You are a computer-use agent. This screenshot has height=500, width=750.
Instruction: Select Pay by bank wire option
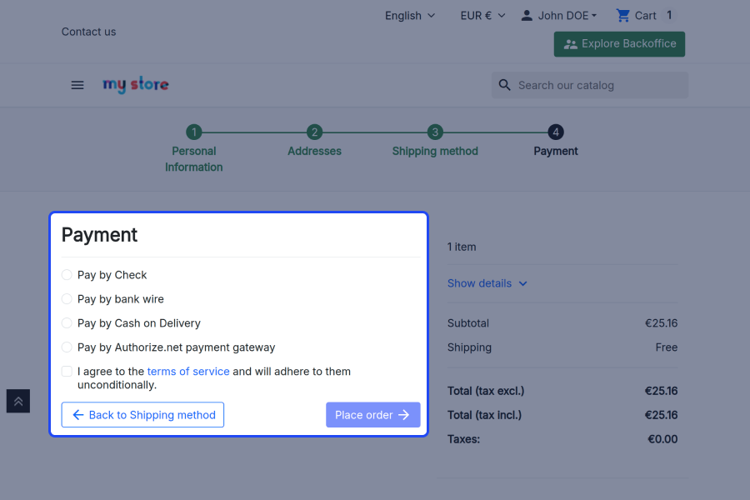click(x=67, y=299)
